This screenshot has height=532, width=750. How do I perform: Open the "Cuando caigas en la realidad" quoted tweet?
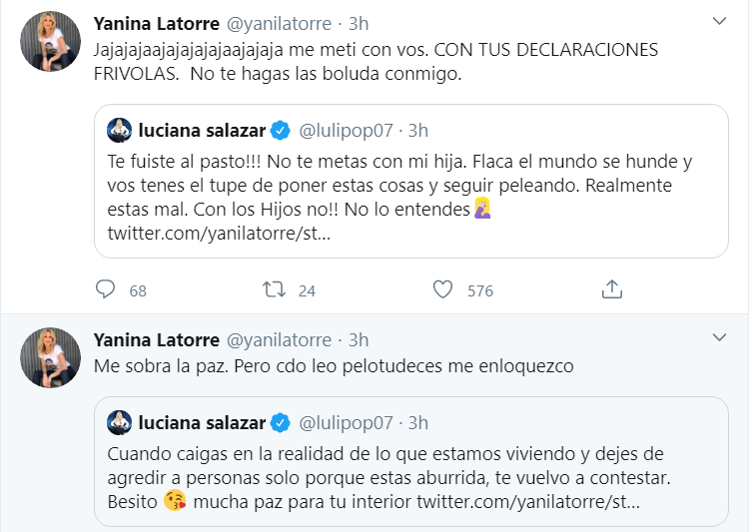399,479
